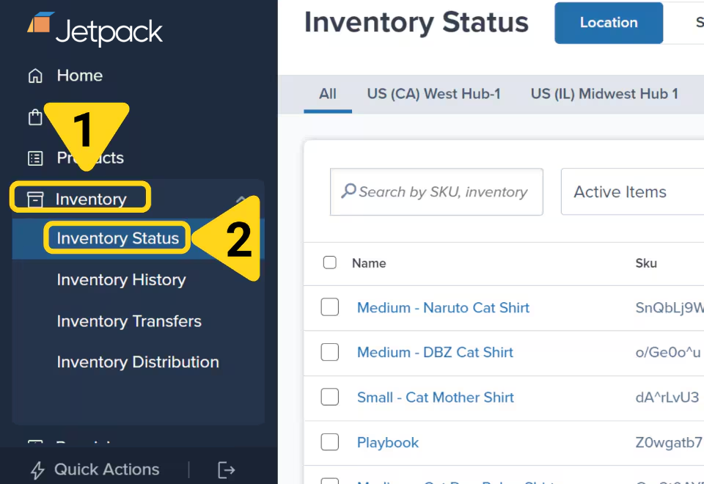Viewport: 704px width, 484px height.
Task: Select the US (CA) West Hub-1 tab
Action: [x=433, y=94]
